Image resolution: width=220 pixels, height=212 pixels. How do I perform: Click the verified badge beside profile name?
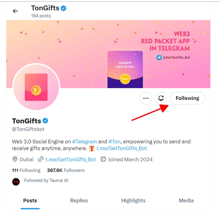click(46, 121)
